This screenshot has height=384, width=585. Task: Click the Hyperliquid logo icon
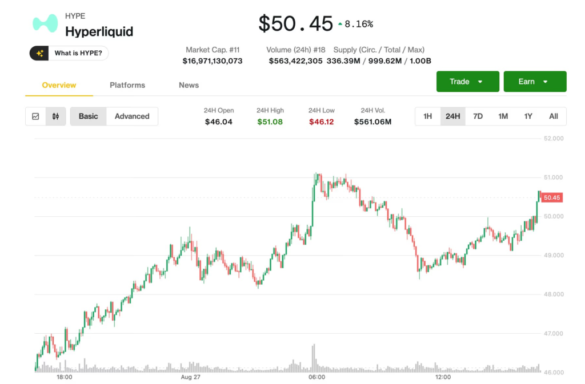click(45, 23)
